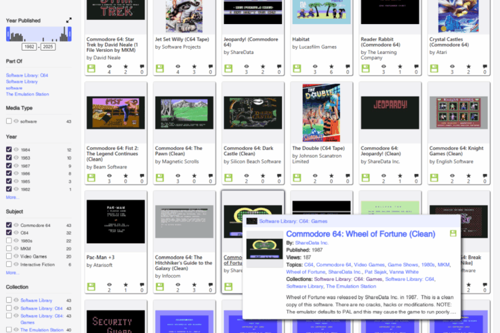Click the favorites star on Habitat card
500x333 pixels.
[x=331, y=67]
